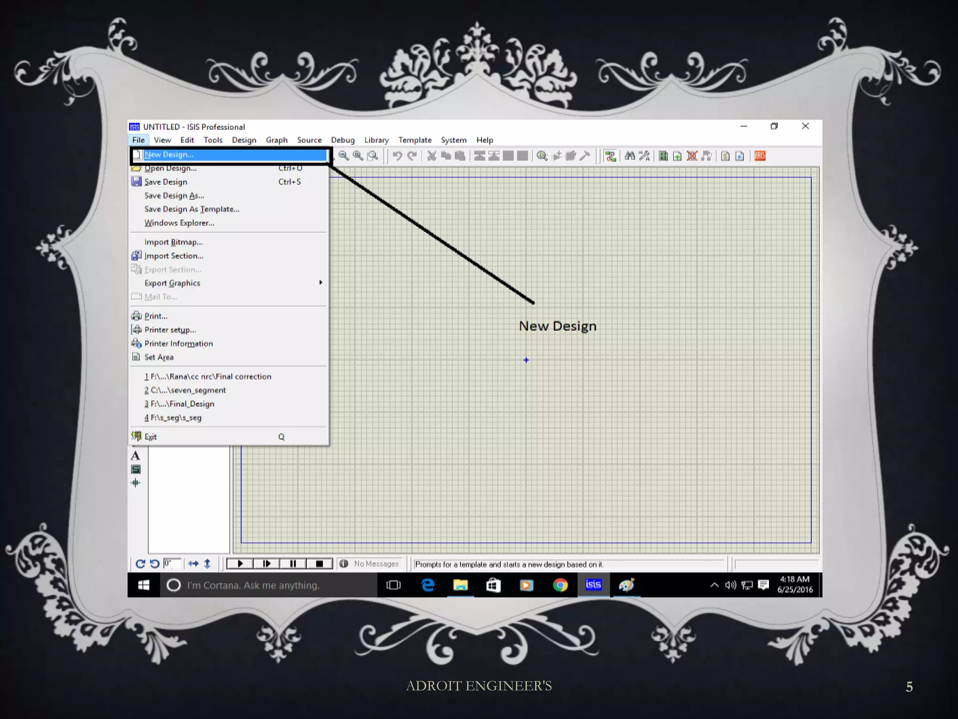
Task: Toggle the wire autorouter icon
Action: click(610, 156)
